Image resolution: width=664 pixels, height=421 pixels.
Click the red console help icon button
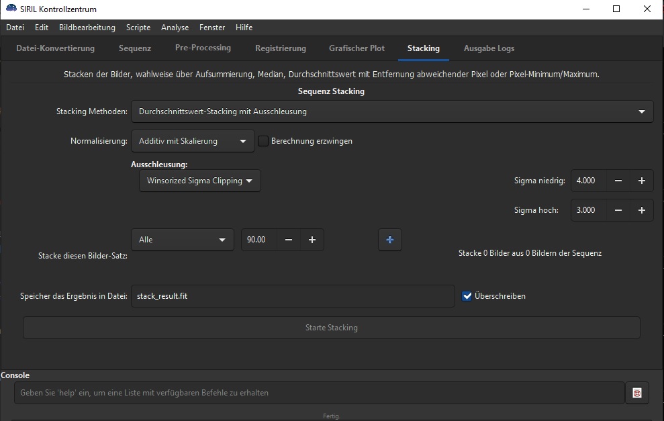pyautogui.click(x=637, y=393)
